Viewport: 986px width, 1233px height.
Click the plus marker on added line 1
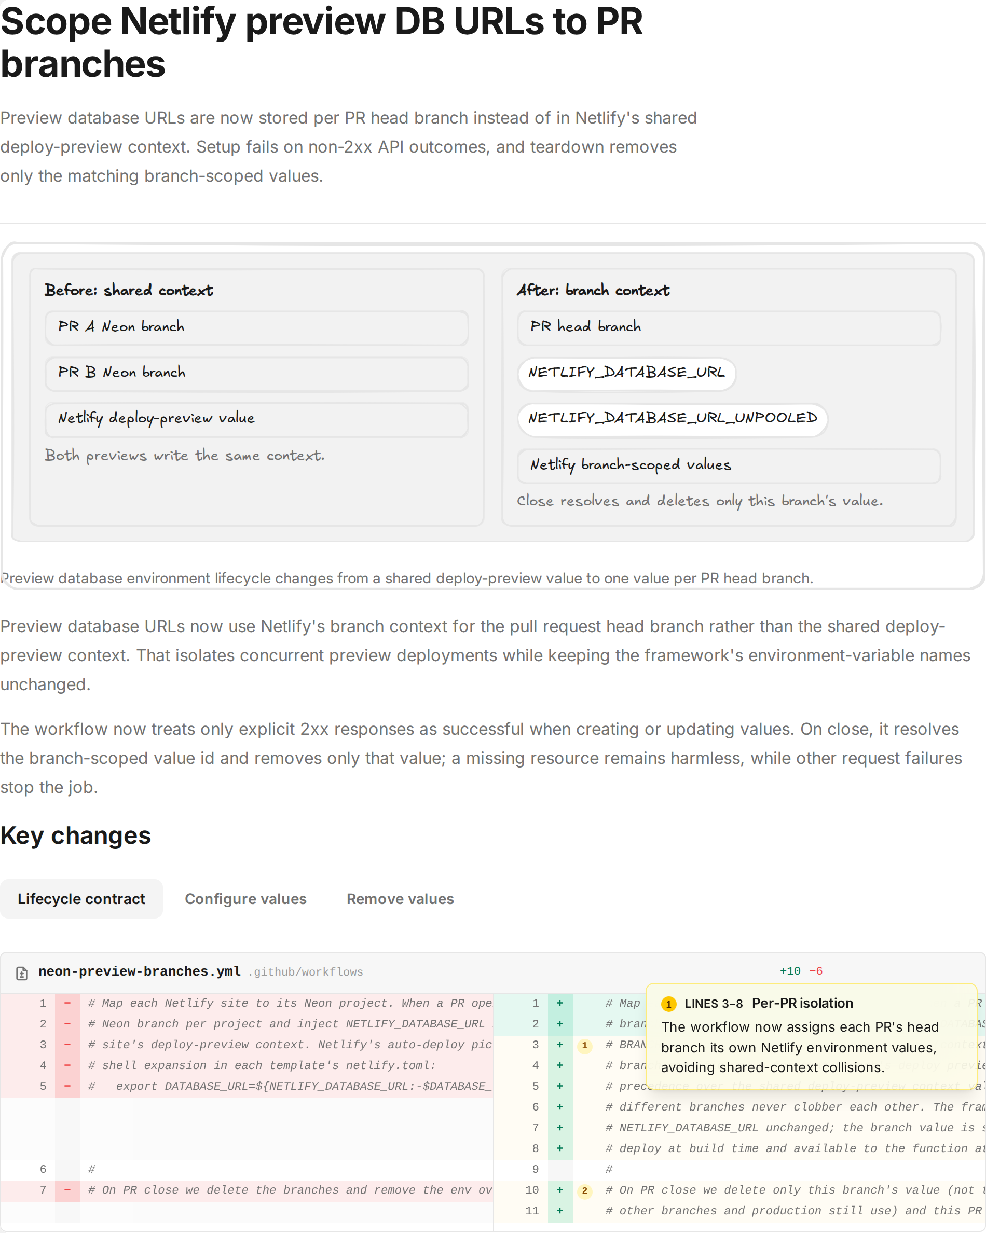[560, 1003]
